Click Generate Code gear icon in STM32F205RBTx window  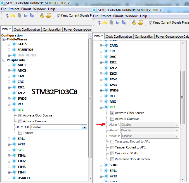click(134, 22)
